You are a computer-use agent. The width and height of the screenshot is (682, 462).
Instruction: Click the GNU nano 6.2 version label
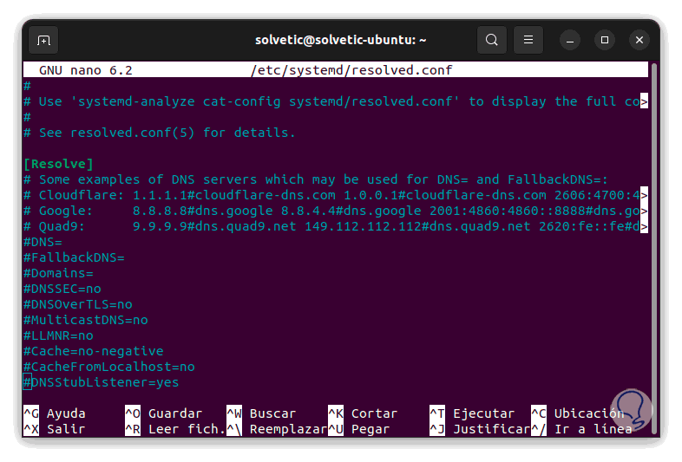[x=86, y=70]
